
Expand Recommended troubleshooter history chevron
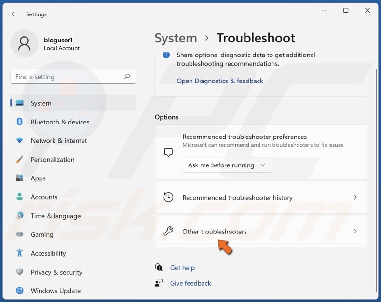coord(355,197)
